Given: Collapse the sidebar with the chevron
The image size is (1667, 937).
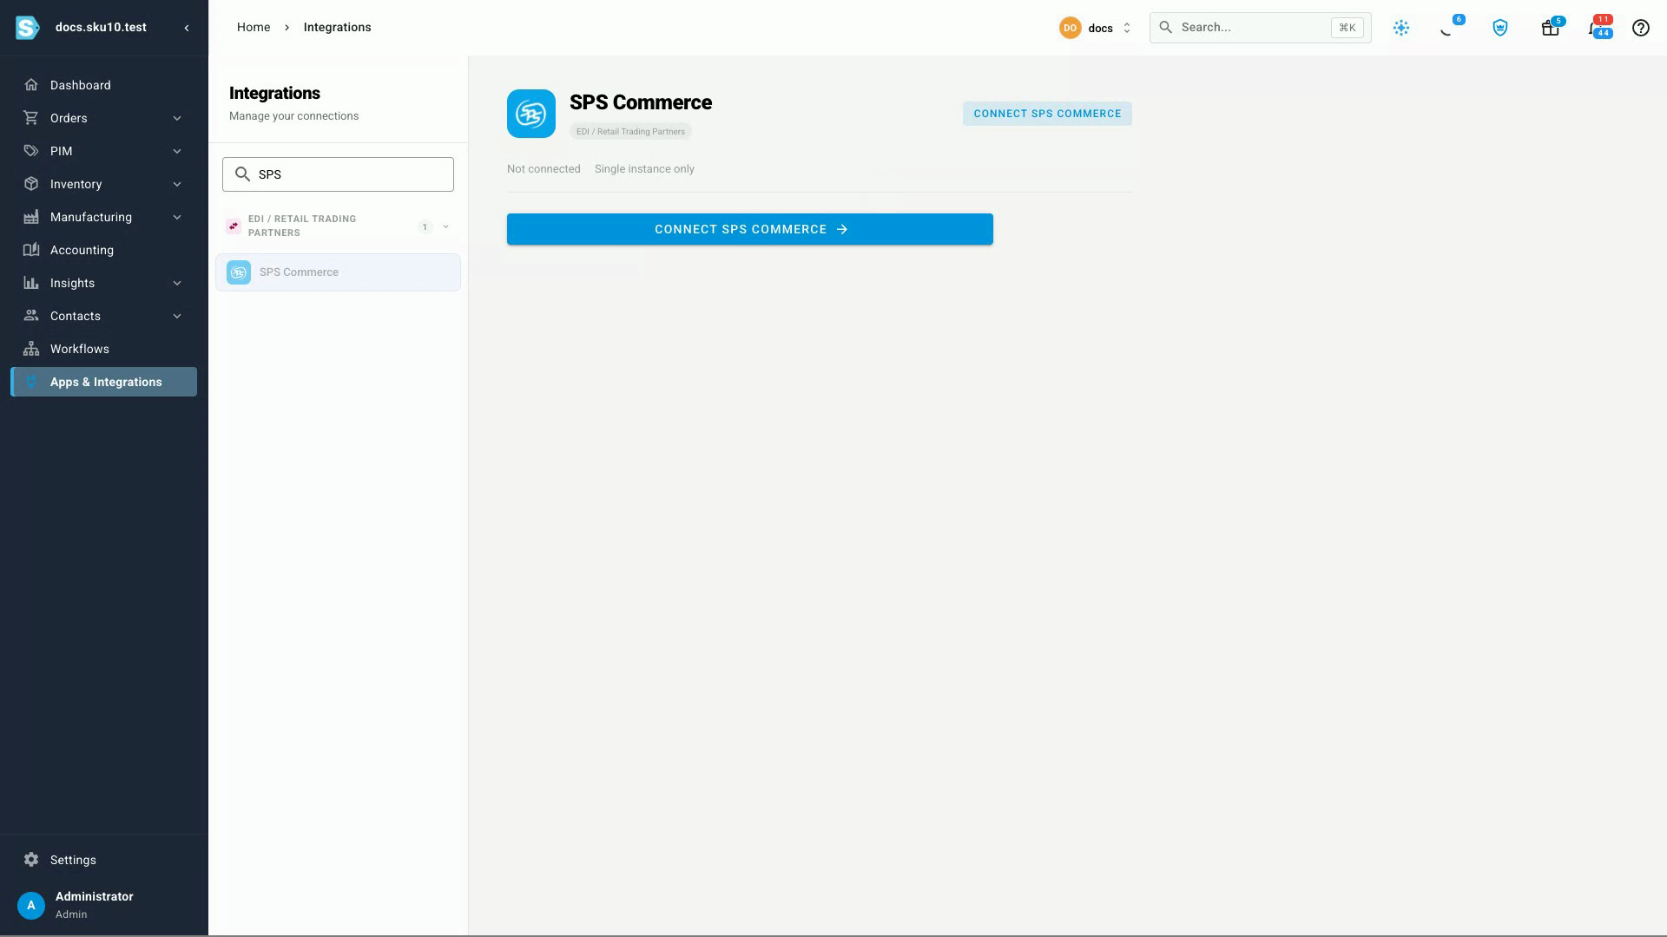Looking at the screenshot, I should 187,28.
